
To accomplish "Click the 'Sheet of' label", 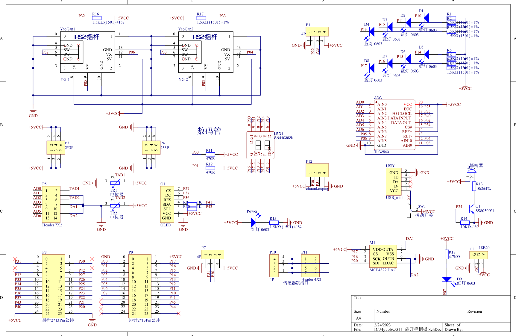I will 452,325.
